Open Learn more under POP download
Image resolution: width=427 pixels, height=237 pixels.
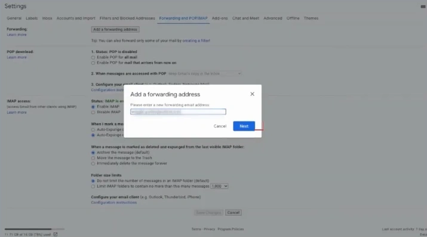click(x=17, y=57)
